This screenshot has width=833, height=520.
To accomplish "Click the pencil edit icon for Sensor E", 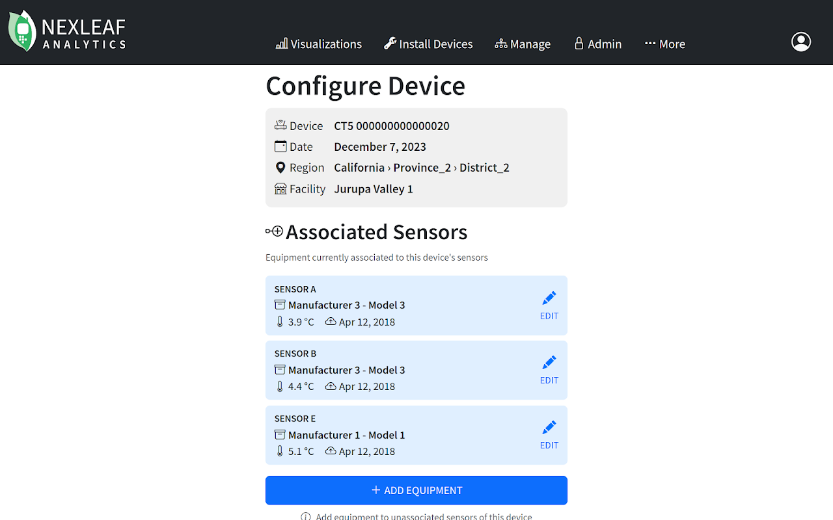I will click(x=549, y=428).
